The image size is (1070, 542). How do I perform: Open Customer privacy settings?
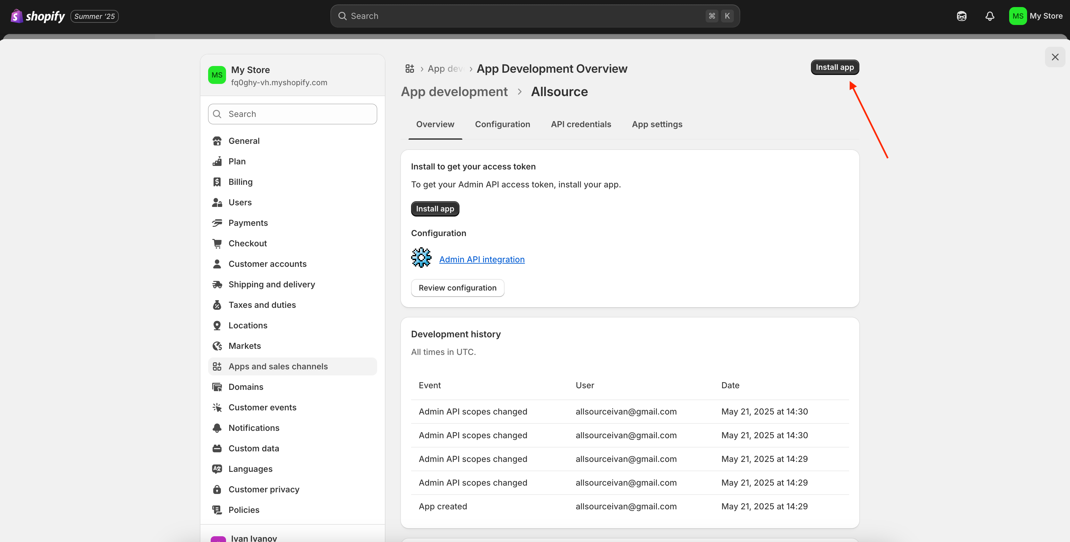tap(263, 489)
